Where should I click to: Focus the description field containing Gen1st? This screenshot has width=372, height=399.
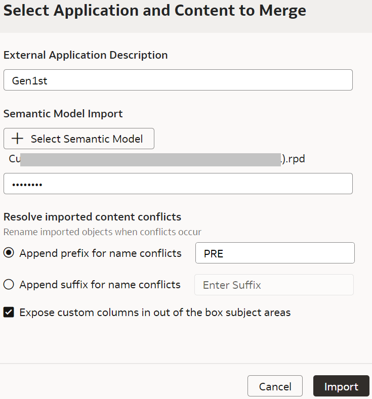[x=178, y=80]
